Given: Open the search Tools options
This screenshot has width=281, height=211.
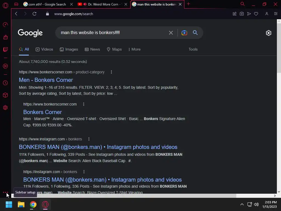Looking at the screenshot, I should point(193,49).
